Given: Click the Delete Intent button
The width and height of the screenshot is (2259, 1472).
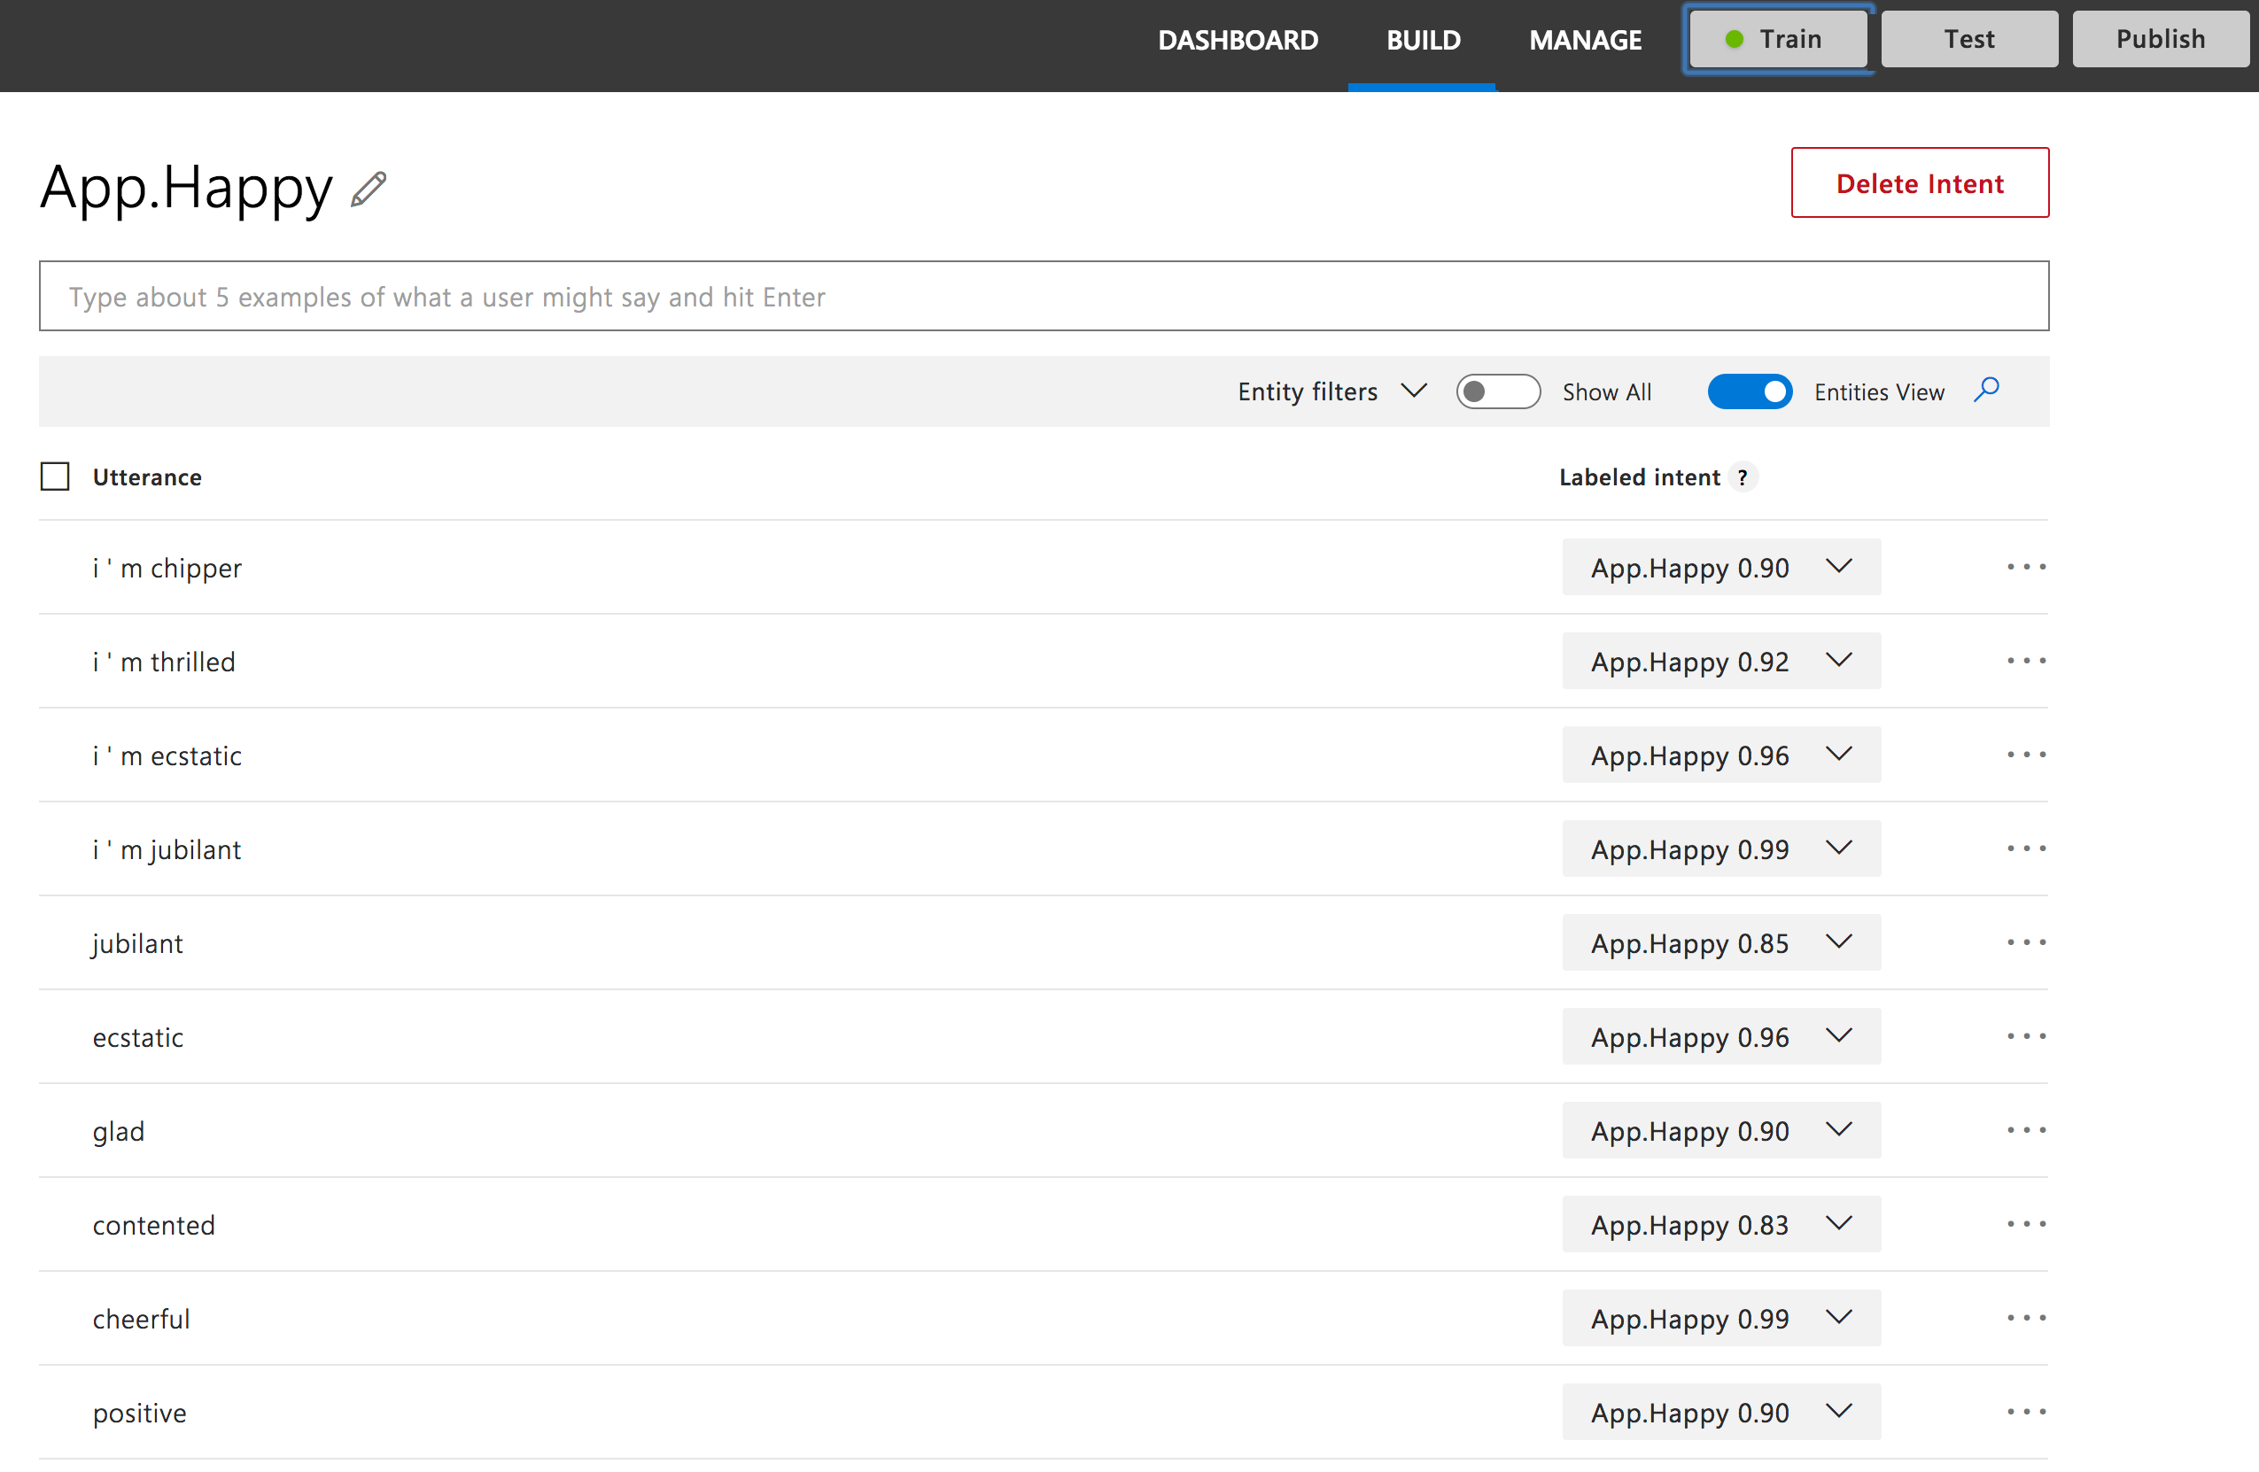Looking at the screenshot, I should 1918,183.
